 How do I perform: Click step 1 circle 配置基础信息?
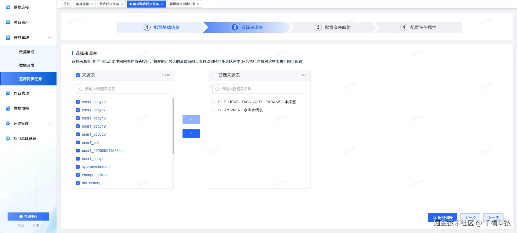[147, 27]
